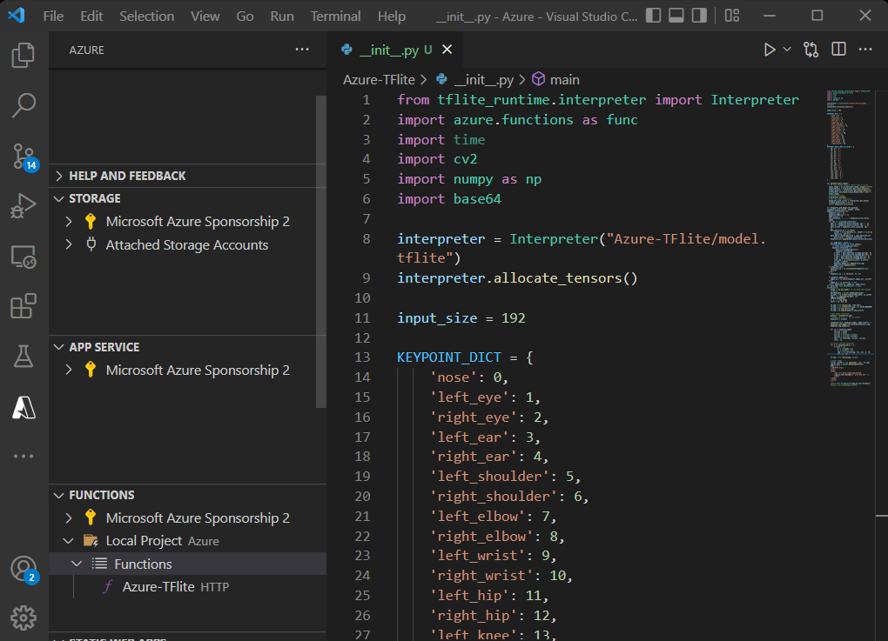Open the Extensions view

pos(24,306)
